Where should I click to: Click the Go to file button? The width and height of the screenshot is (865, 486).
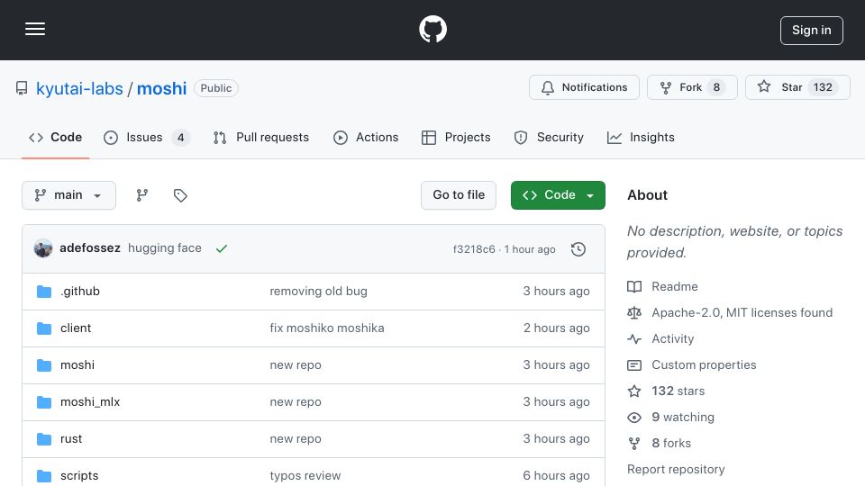(x=459, y=195)
